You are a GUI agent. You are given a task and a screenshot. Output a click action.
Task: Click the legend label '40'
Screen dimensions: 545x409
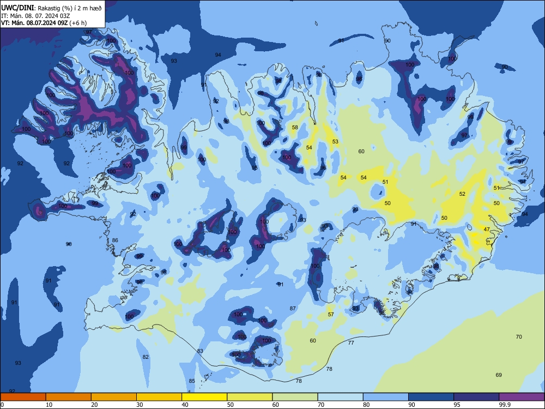[185, 405]
